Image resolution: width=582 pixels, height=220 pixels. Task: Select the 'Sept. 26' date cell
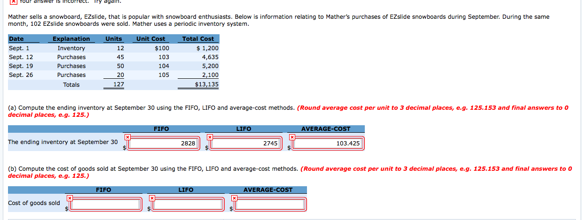pyautogui.click(x=21, y=75)
